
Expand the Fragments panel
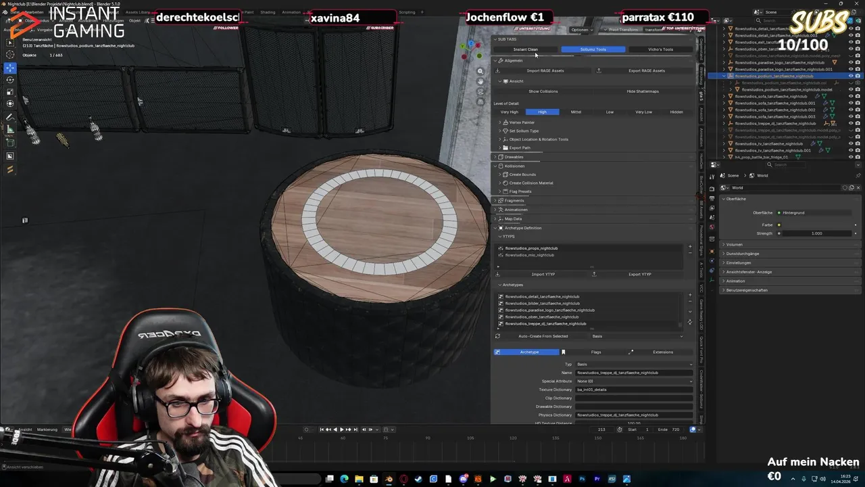point(514,200)
